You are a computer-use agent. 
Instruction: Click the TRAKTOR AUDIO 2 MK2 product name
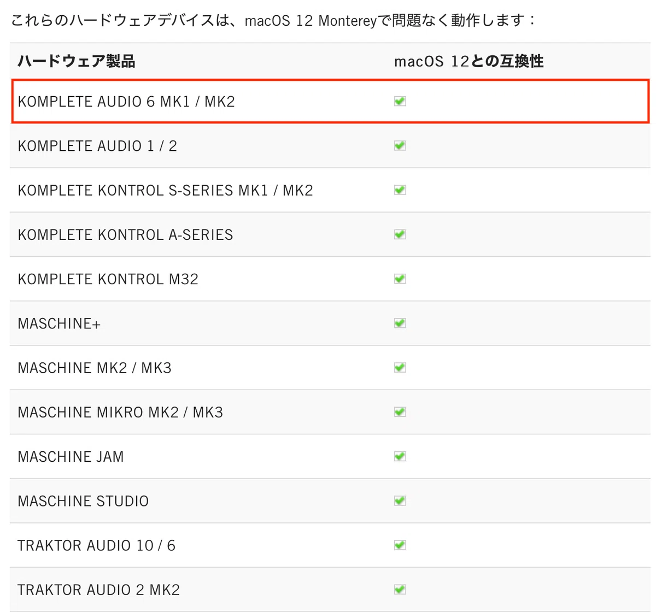point(98,590)
